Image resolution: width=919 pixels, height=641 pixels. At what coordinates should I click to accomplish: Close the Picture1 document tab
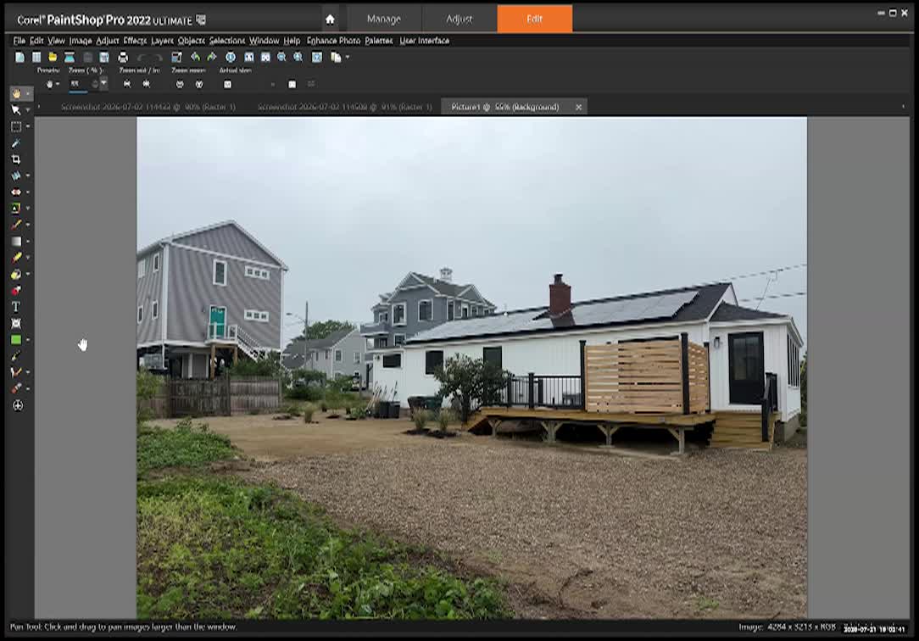pyautogui.click(x=578, y=107)
